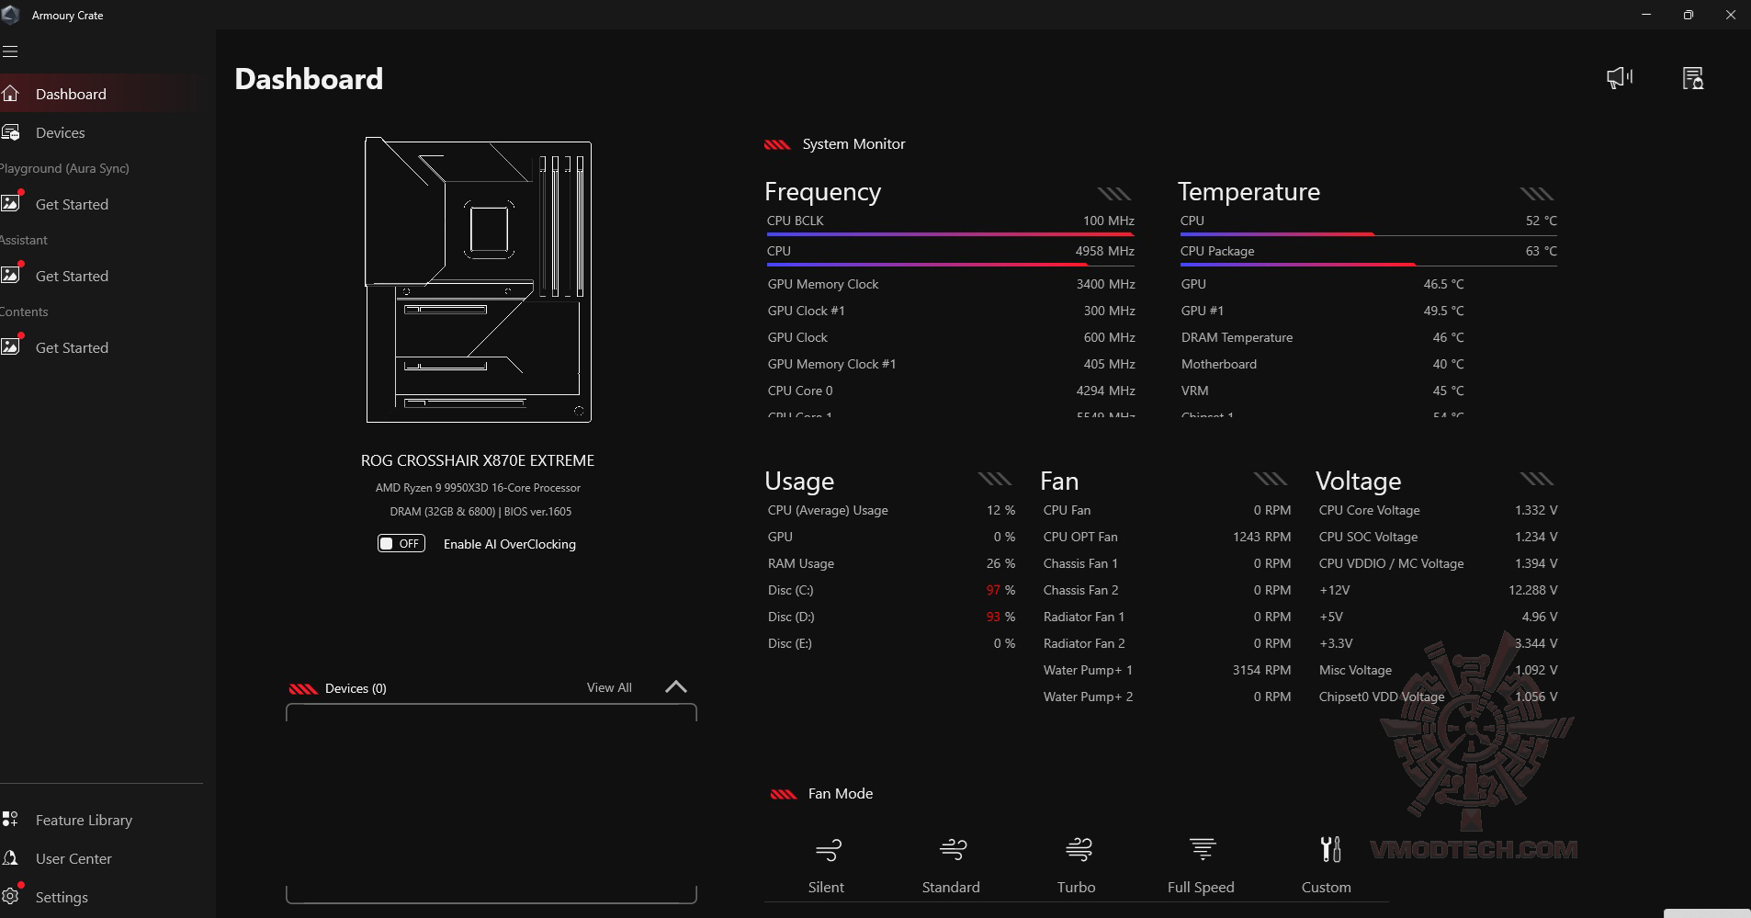
Task: Click the "Devices (0)" label
Action: click(x=356, y=688)
